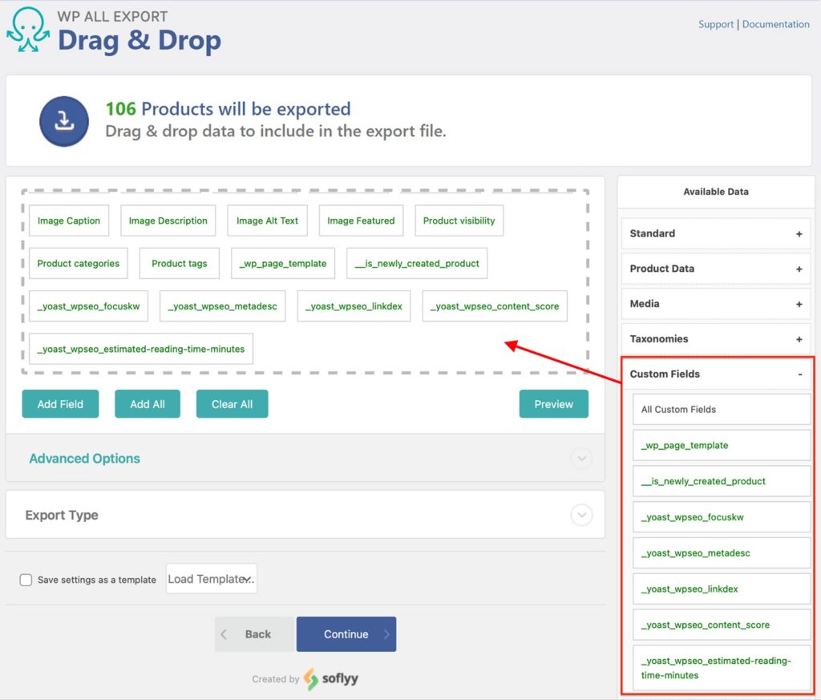Image resolution: width=821 pixels, height=700 pixels.
Task: Click the Add Field button
Action: click(x=60, y=404)
